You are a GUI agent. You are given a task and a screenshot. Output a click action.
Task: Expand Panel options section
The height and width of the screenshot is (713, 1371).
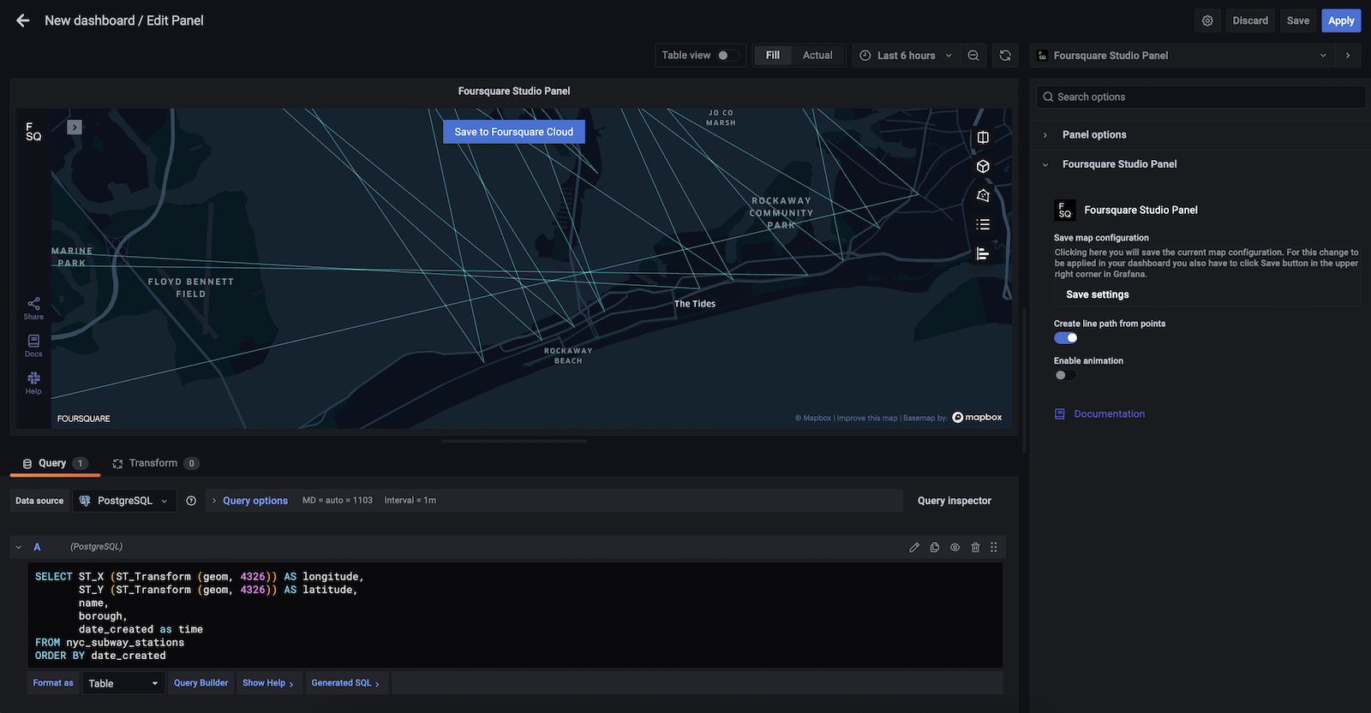(1094, 135)
